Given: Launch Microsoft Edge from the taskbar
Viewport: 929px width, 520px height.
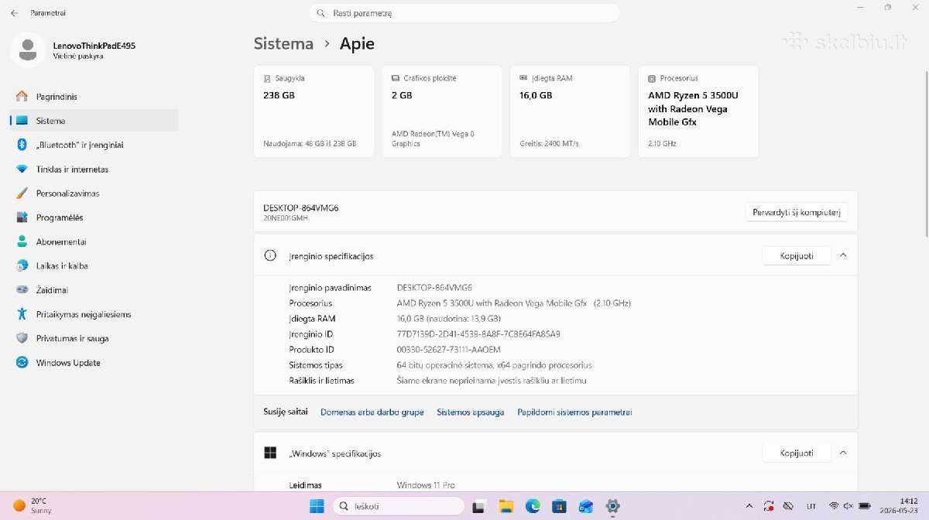Looking at the screenshot, I should (533, 507).
